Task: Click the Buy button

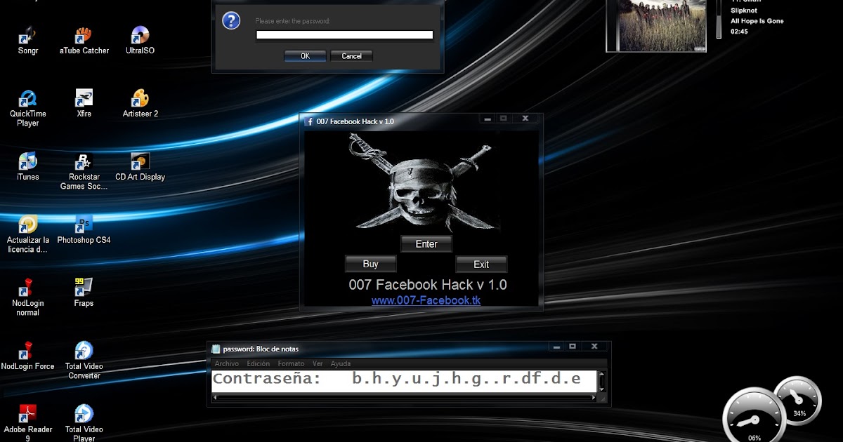Action: pos(371,264)
